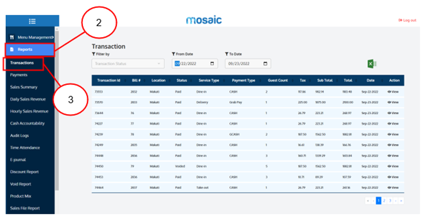Screen dimensions: 423x218
Task: Sort by Tax column header
Action: tap(303, 81)
